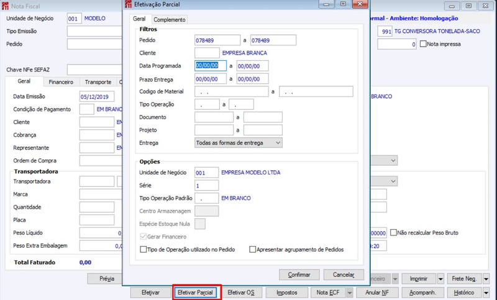The image size is (497, 300).
Task: Click the Data Programada end date field
Action: click(252, 66)
